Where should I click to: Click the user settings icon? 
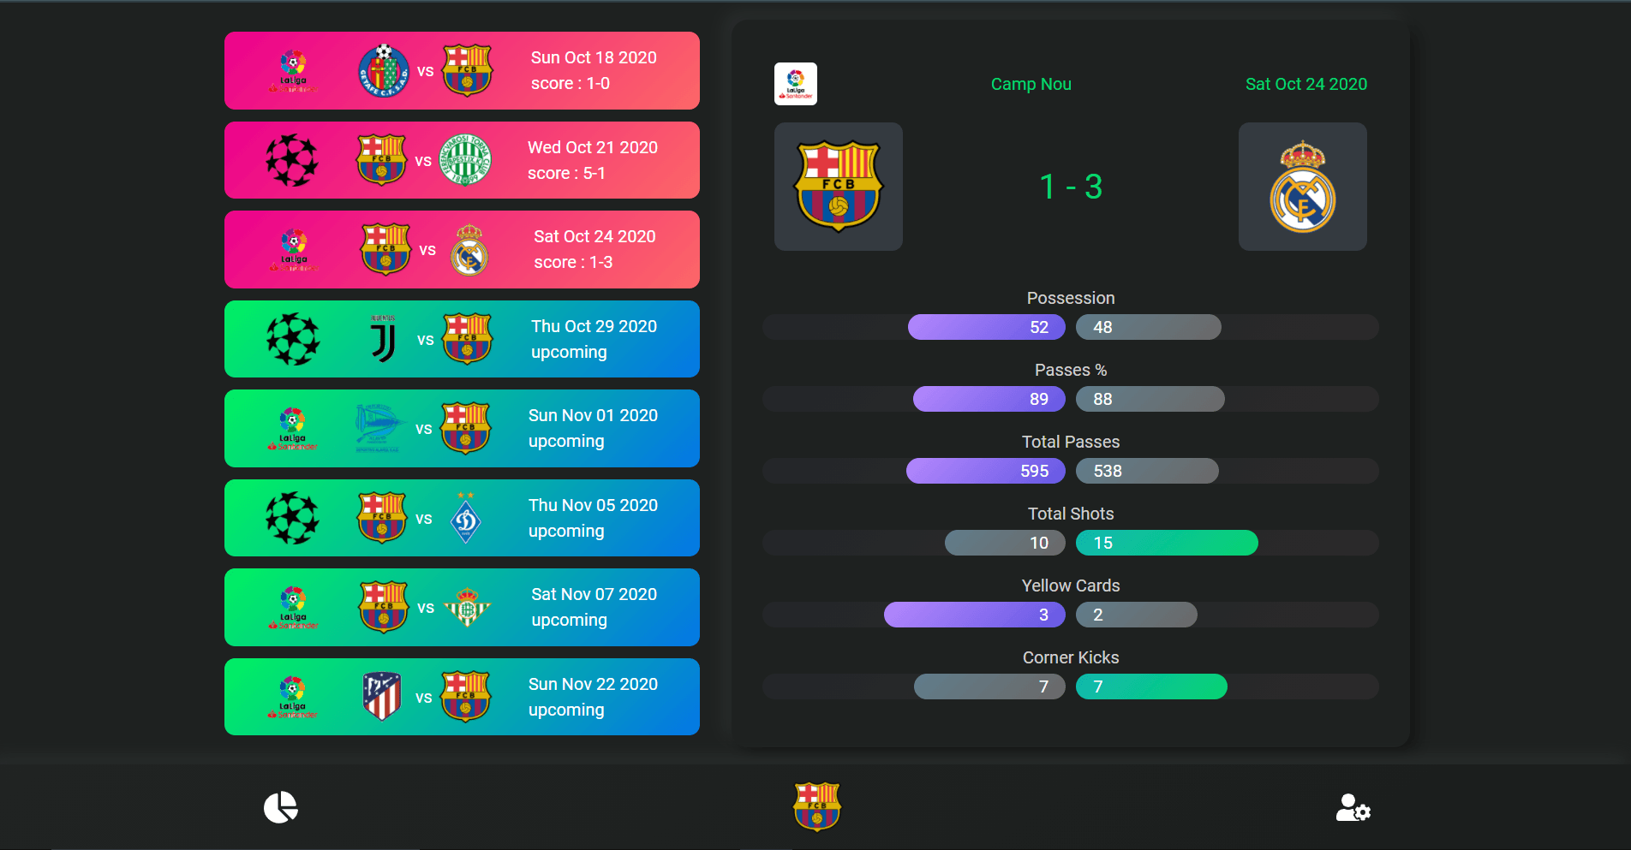(x=1353, y=807)
